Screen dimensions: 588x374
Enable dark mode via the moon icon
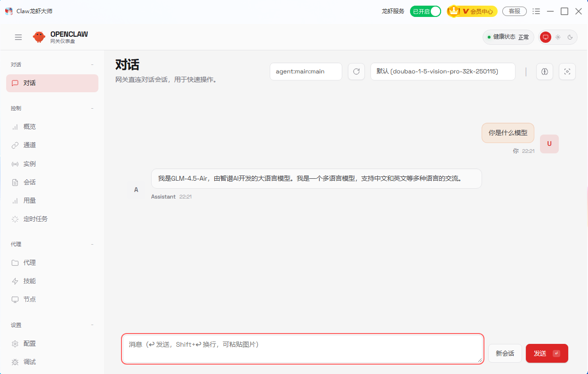[x=570, y=37]
